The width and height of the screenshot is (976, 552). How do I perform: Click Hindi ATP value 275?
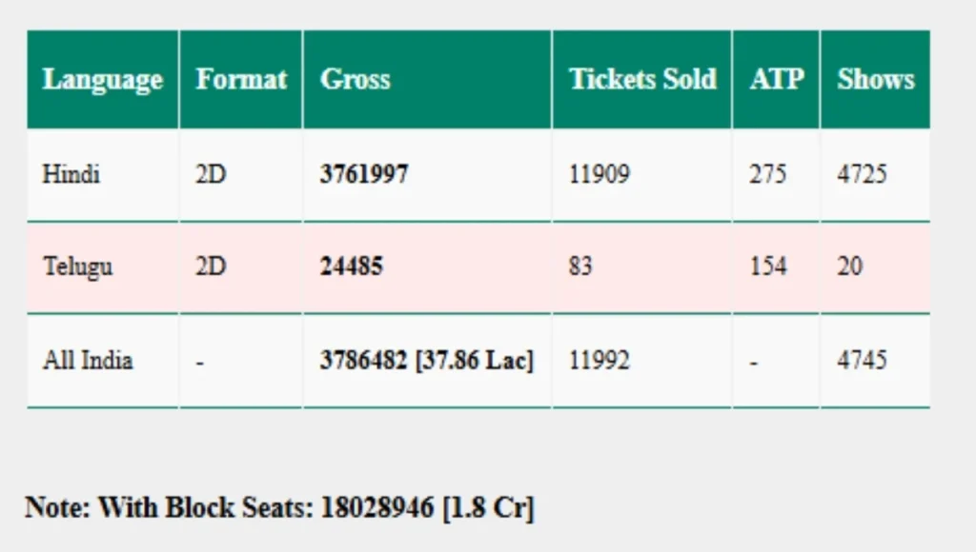(767, 174)
